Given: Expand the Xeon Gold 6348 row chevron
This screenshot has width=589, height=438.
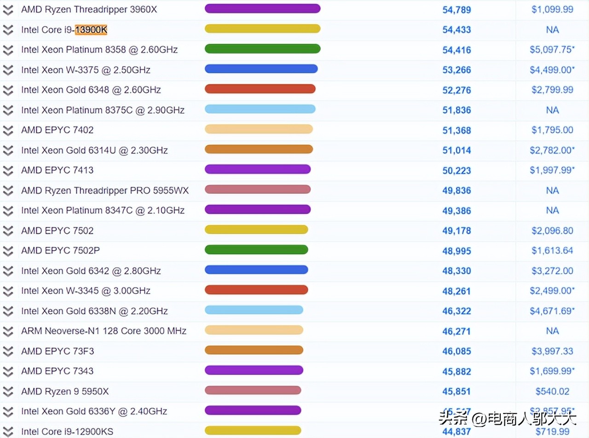Looking at the screenshot, I should pyautogui.click(x=8, y=90).
